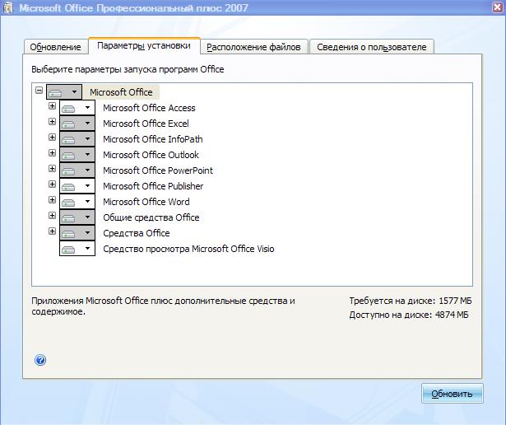
Task: Expand the Microsoft Office Publisher node
Action: [x=52, y=184]
